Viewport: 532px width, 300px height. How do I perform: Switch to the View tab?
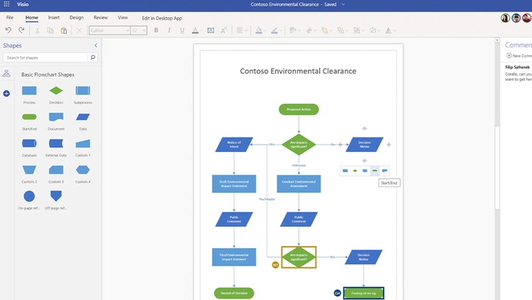point(123,18)
